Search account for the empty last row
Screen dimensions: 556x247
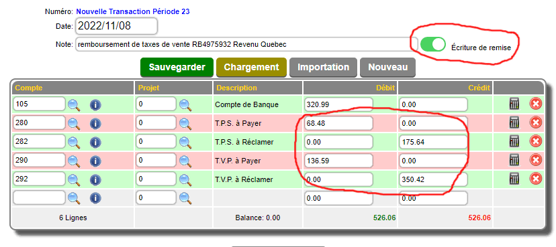click(x=74, y=198)
